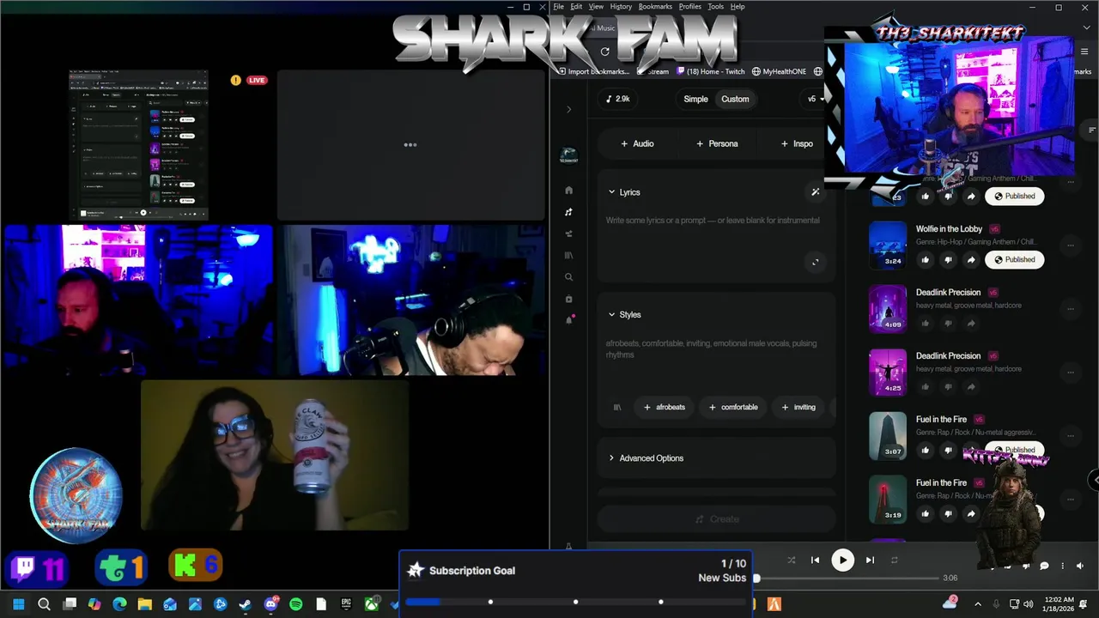
Task: Open Discord from the taskbar
Action: 270,604
